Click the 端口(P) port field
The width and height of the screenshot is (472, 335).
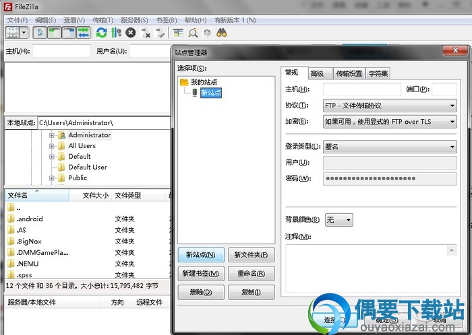point(444,89)
